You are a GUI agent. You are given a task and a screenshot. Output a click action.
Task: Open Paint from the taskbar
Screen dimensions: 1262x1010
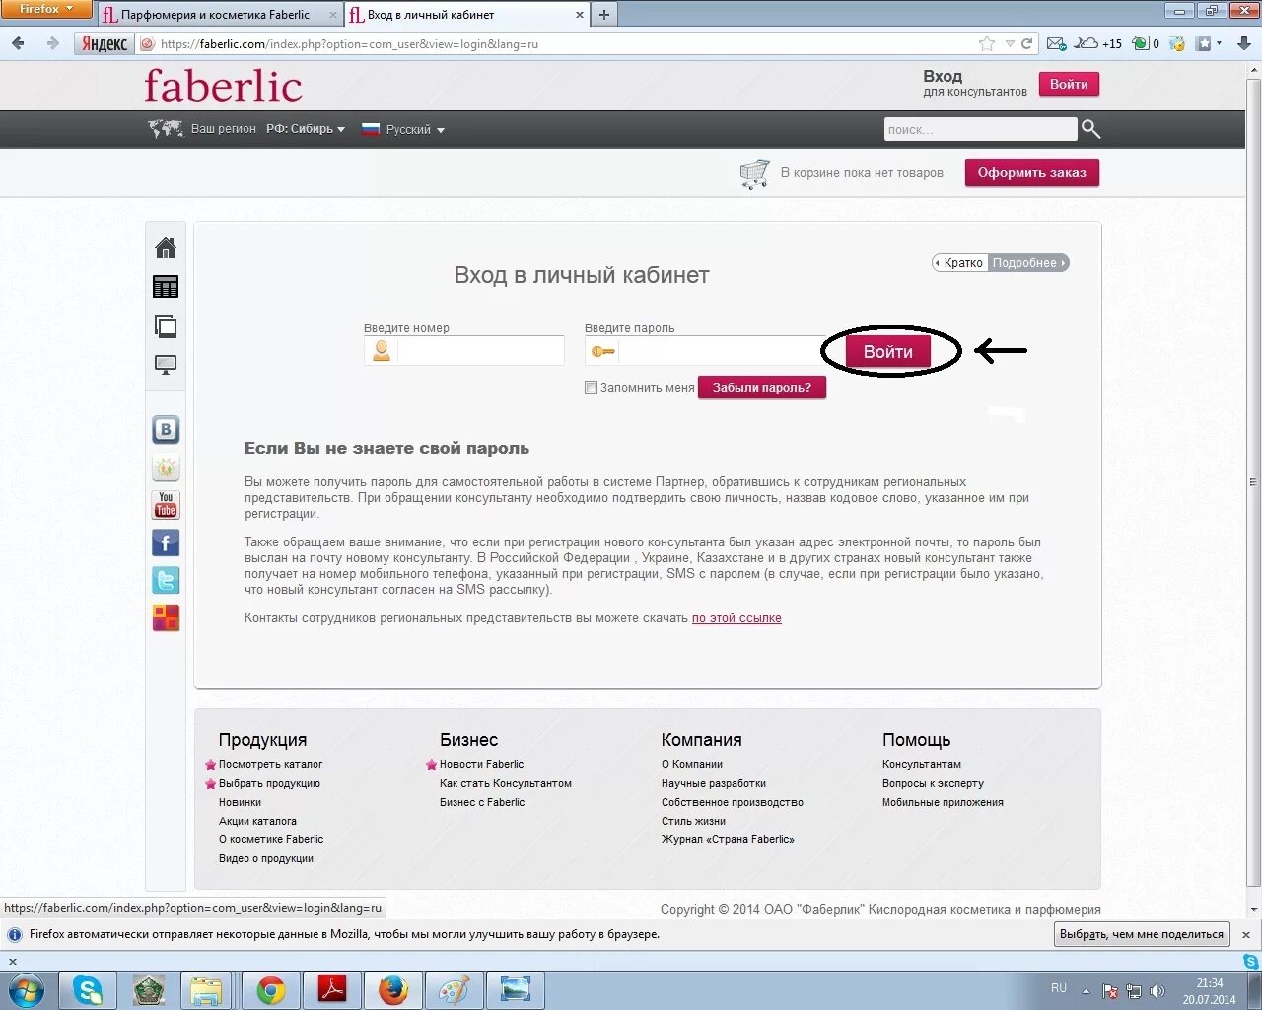[455, 989]
